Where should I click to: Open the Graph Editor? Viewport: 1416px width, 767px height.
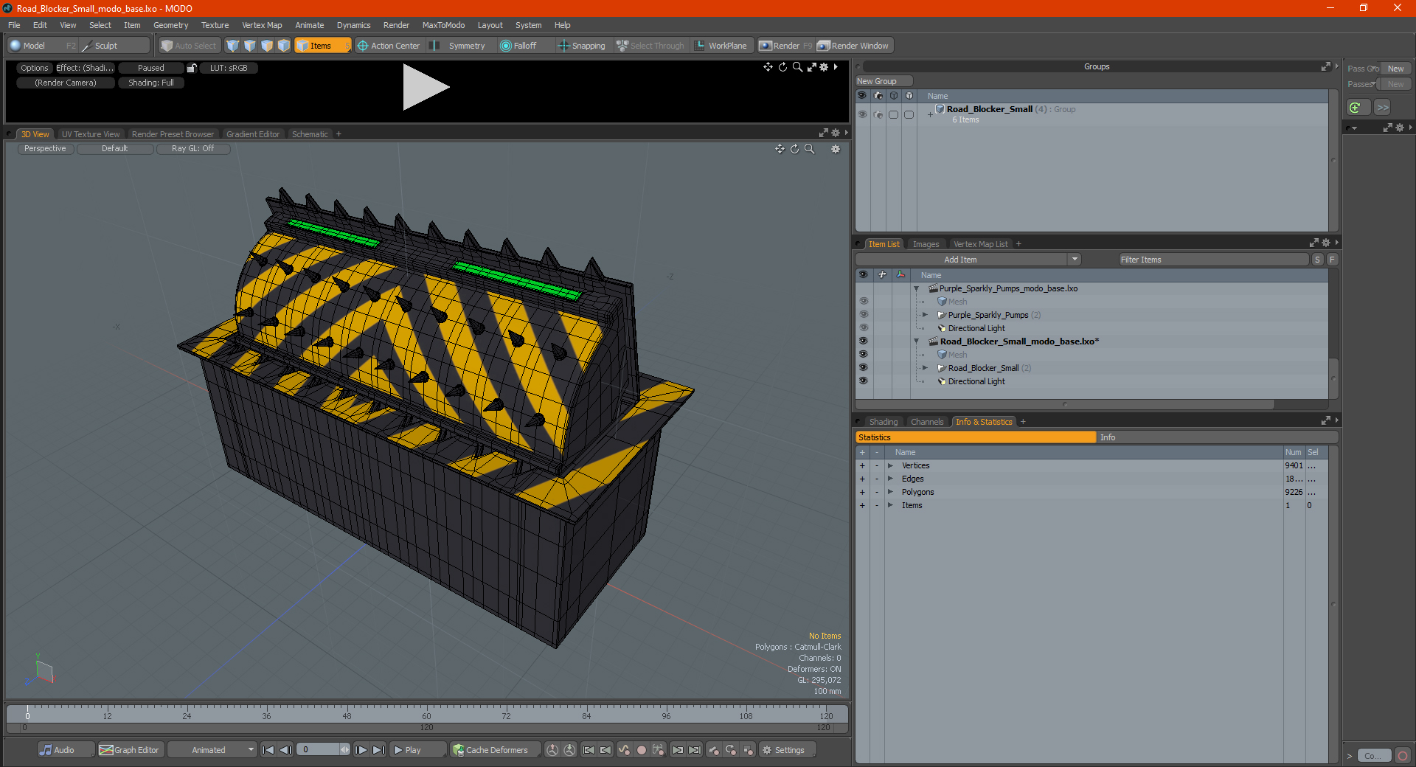coord(130,750)
